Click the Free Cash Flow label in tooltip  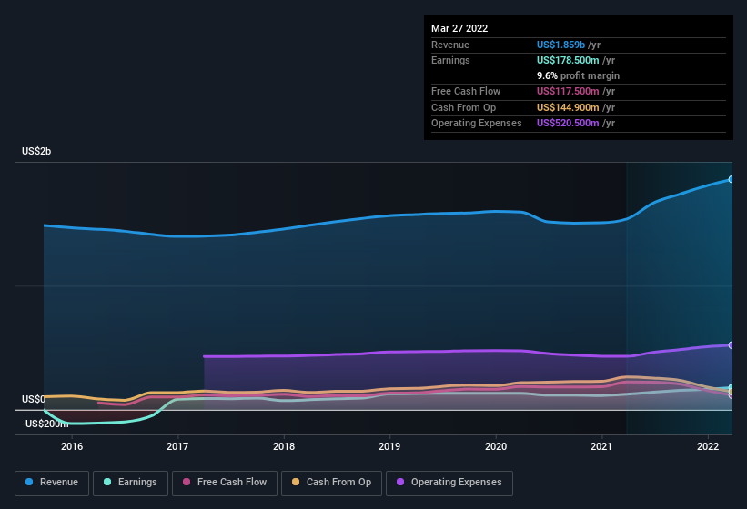[x=466, y=91]
